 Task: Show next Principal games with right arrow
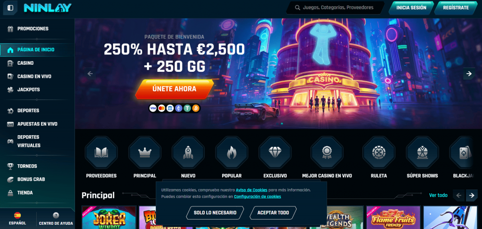pos(472,195)
